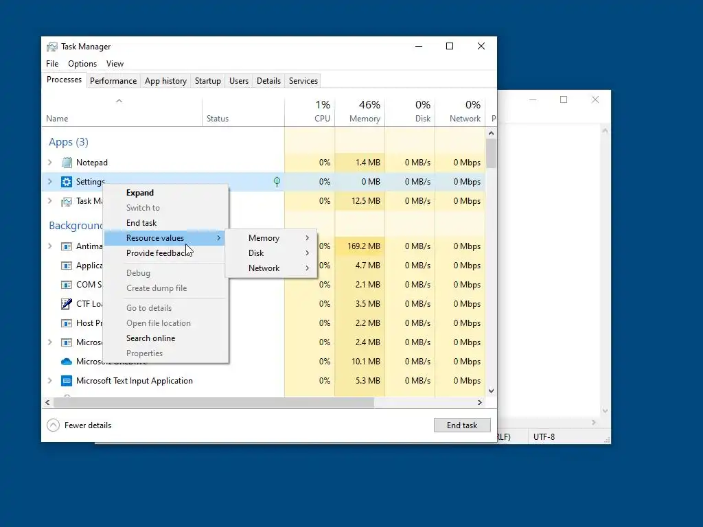Click the vertical scrollbar down arrow
Viewport: 703px width, 527px height.
491,390
